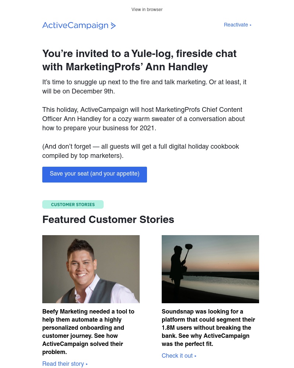
Task: Click the Soundsnap story description text
Action: tap(208, 328)
